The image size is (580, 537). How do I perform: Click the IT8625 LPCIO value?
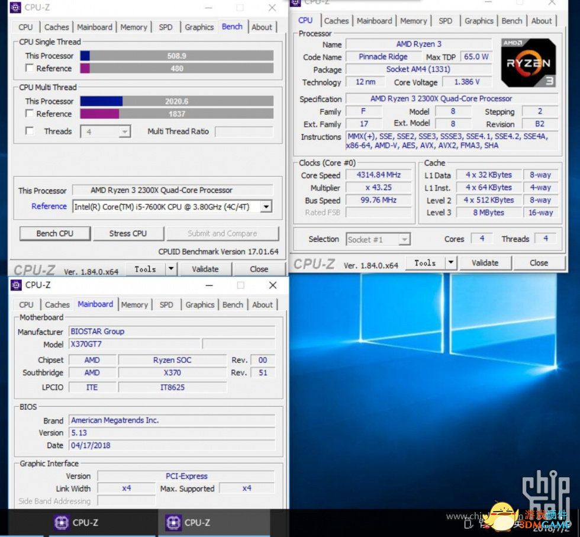pyautogui.click(x=172, y=387)
